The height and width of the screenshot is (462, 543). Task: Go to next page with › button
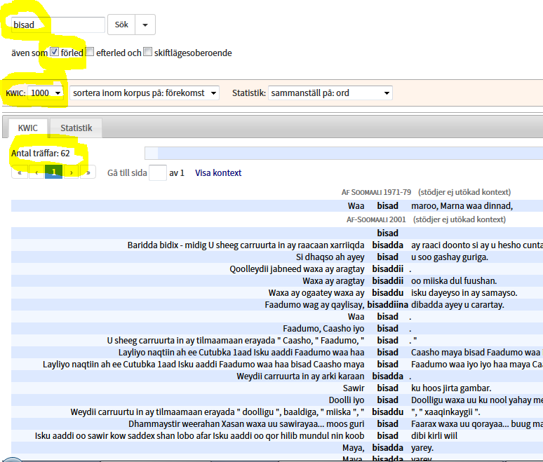(x=72, y=172)
